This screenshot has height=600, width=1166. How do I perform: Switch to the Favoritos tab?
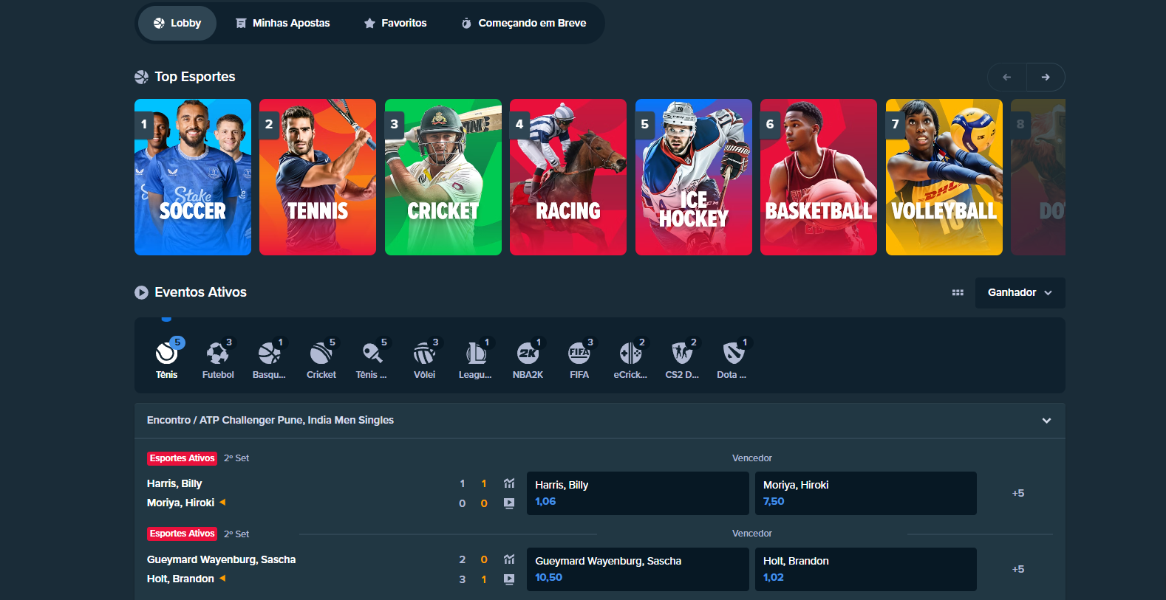click(395, 24)
